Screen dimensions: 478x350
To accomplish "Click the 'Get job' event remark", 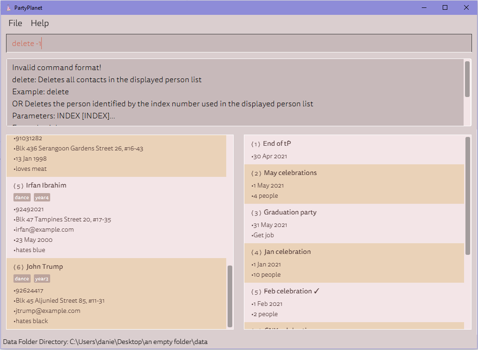I will (262, 235).
